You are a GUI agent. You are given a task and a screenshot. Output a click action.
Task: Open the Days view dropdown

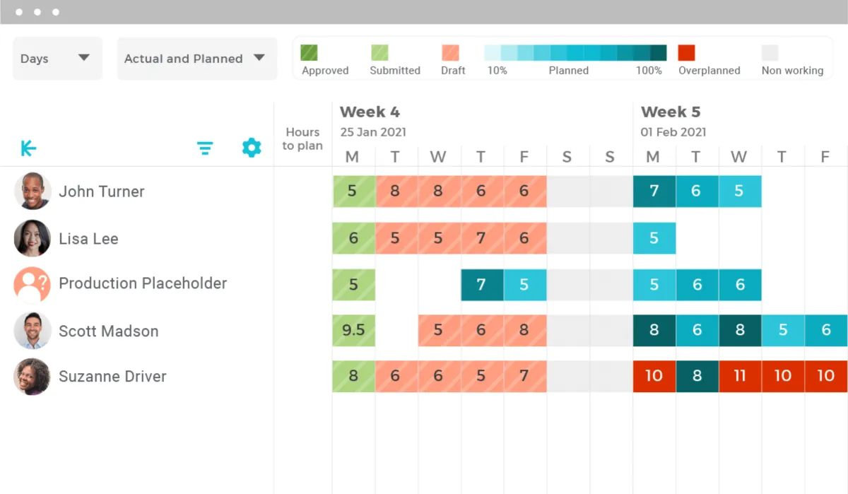pos(57,59)
